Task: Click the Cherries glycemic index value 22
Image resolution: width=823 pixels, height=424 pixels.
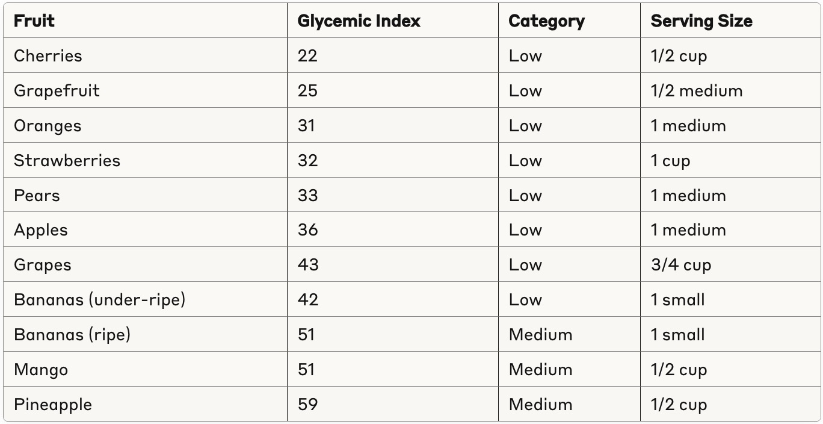Action: coord(307,56)
